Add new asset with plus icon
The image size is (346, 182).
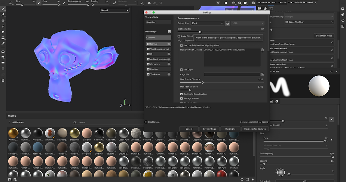click(x=252, y=179)
